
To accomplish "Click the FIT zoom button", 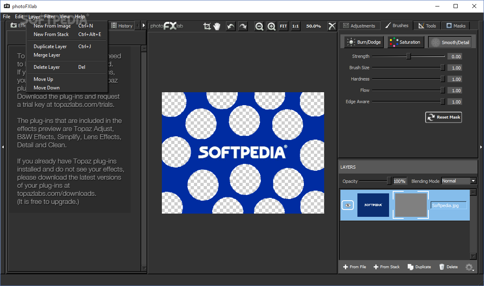I will [283, 26].
